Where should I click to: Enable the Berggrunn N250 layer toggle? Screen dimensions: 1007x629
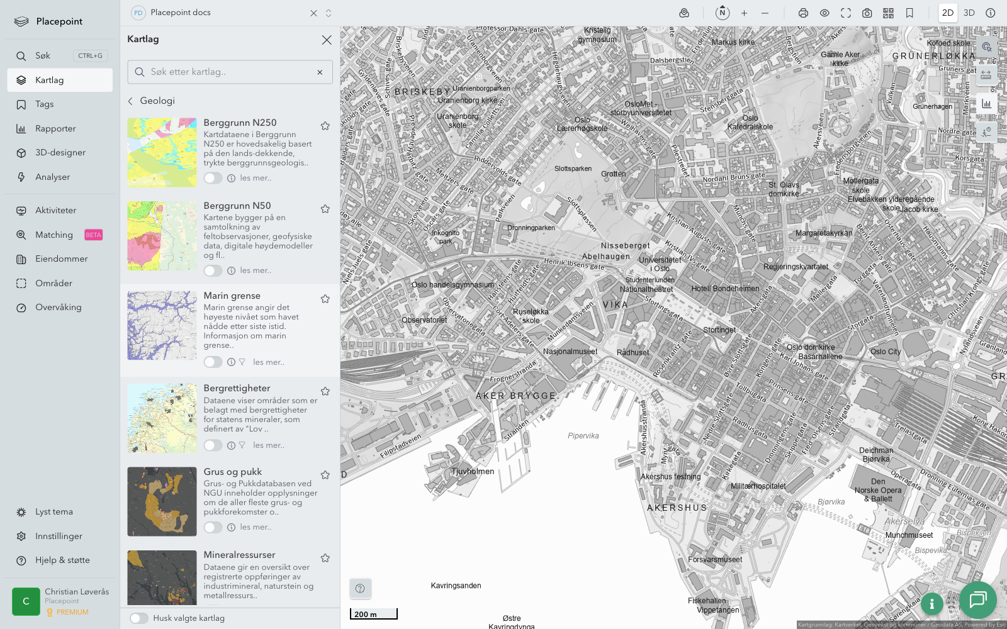[213, 178]
